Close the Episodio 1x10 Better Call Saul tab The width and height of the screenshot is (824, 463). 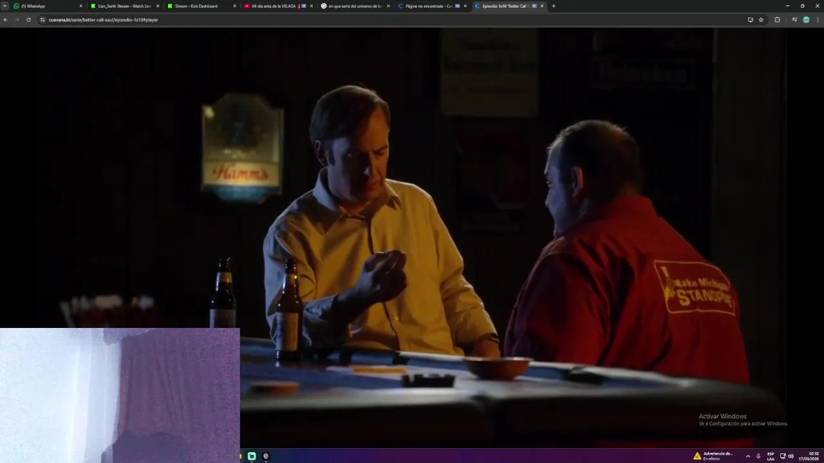coord(542,6)
